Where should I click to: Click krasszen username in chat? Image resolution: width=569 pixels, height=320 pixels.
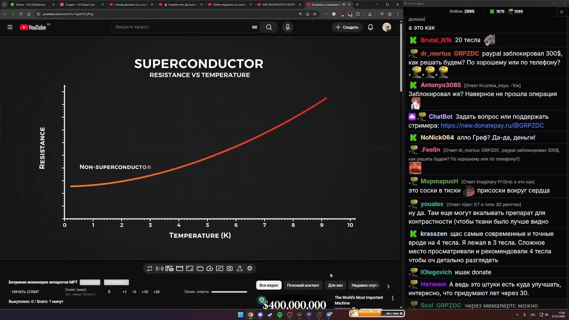pos(434,234)
